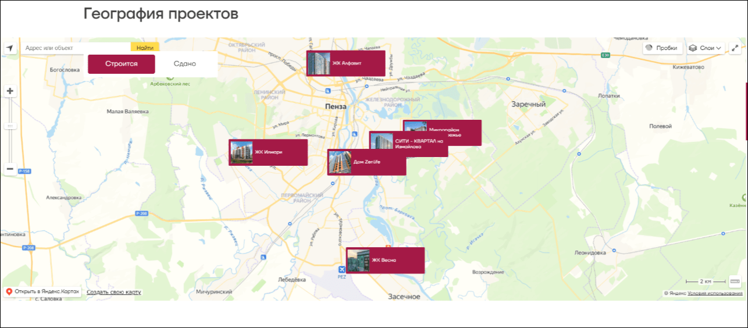Image resolution: width=748 pixels, height=328 pixels.
Task: Click Открыть в Яндекс.Картах button
Action: pyautogui.click(x=42, y=291)
